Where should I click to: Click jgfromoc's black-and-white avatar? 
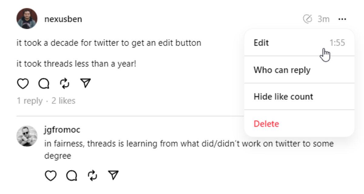[27, 136]
